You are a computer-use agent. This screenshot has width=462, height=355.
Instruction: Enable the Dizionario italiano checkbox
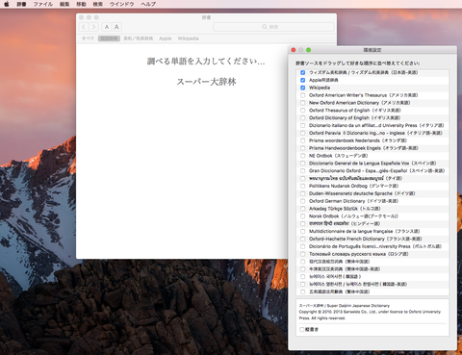click(302, 125)
